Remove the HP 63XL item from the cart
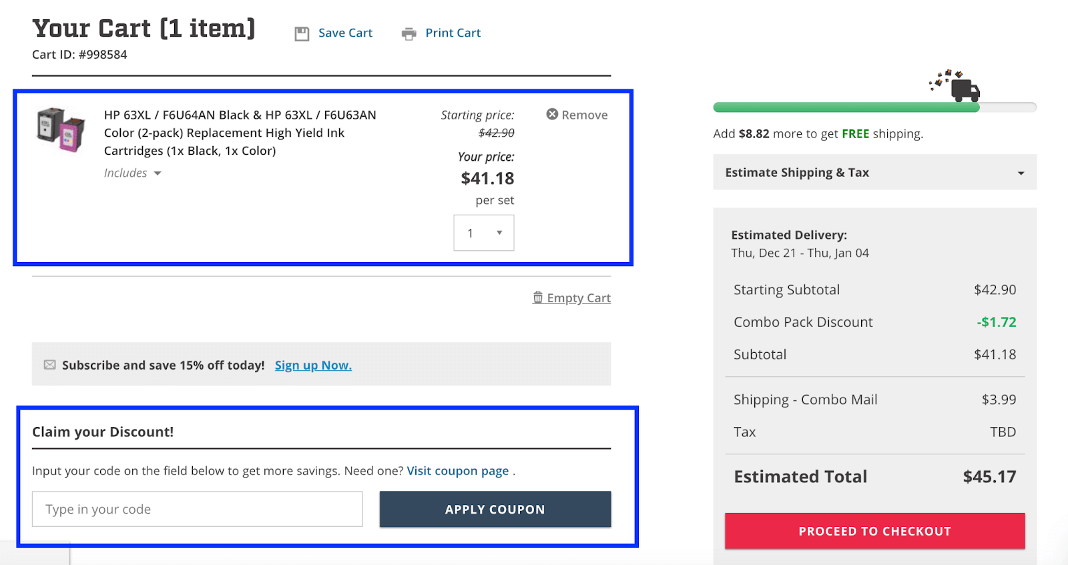1068x565 pixels. pyautogui.click(x=576, y=114)
